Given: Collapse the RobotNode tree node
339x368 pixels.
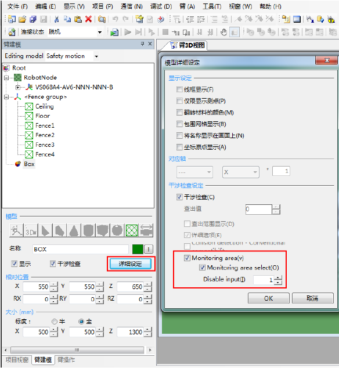Looking at the screenshot, I should [6, 78].
